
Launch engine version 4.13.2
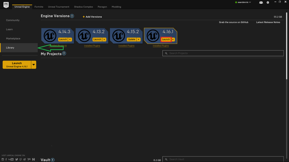click(97, 39)
